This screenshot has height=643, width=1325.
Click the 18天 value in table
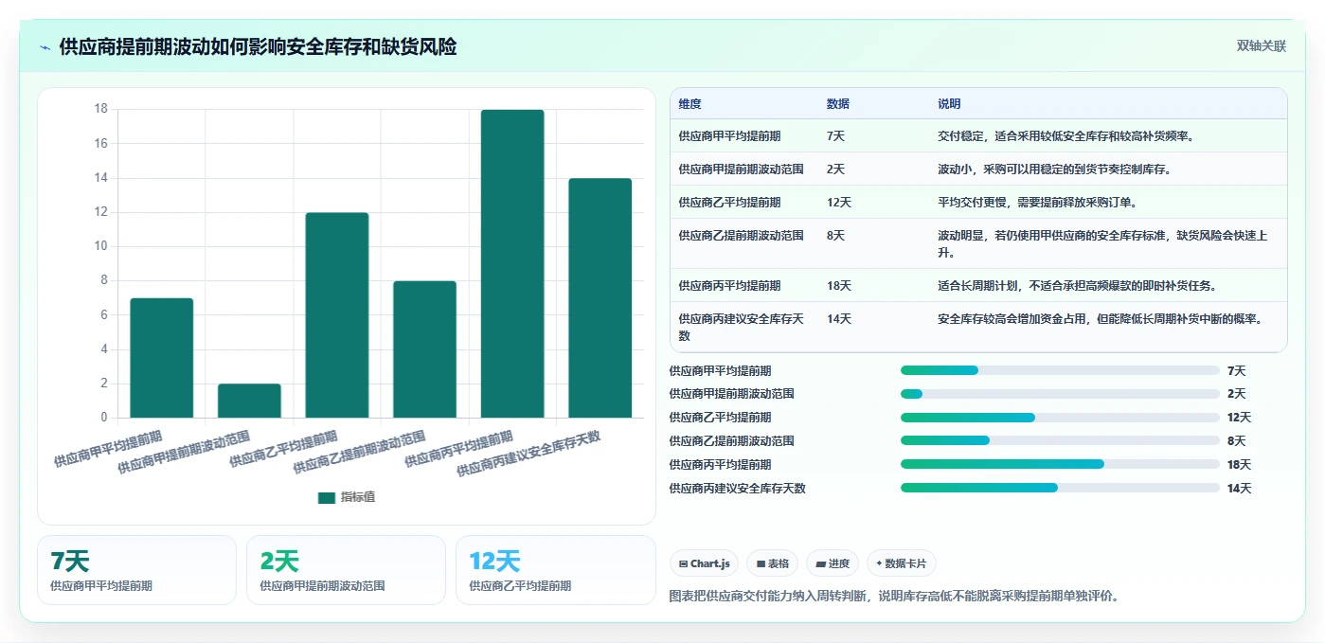pyautogui.click(x=838, y=286)
